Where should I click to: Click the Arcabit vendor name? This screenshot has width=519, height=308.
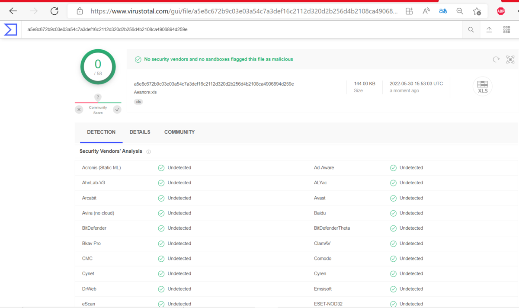point(89,198)
